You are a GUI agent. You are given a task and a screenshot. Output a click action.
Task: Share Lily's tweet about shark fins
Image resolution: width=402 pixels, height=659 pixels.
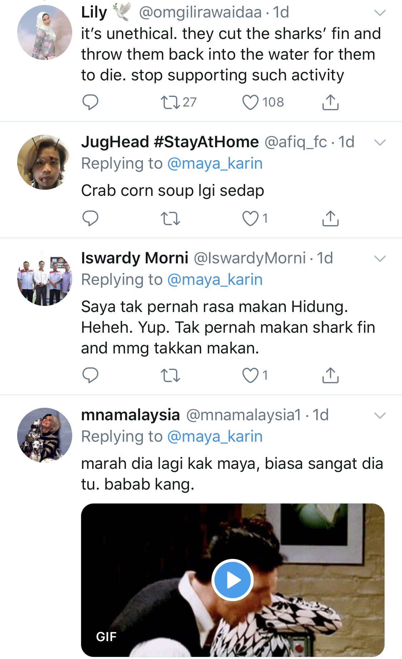click(x=330, y=102)
